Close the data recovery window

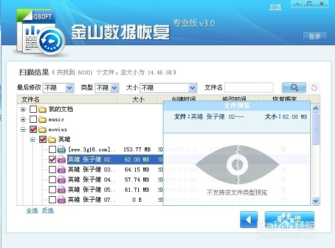(x=321, y=4)
